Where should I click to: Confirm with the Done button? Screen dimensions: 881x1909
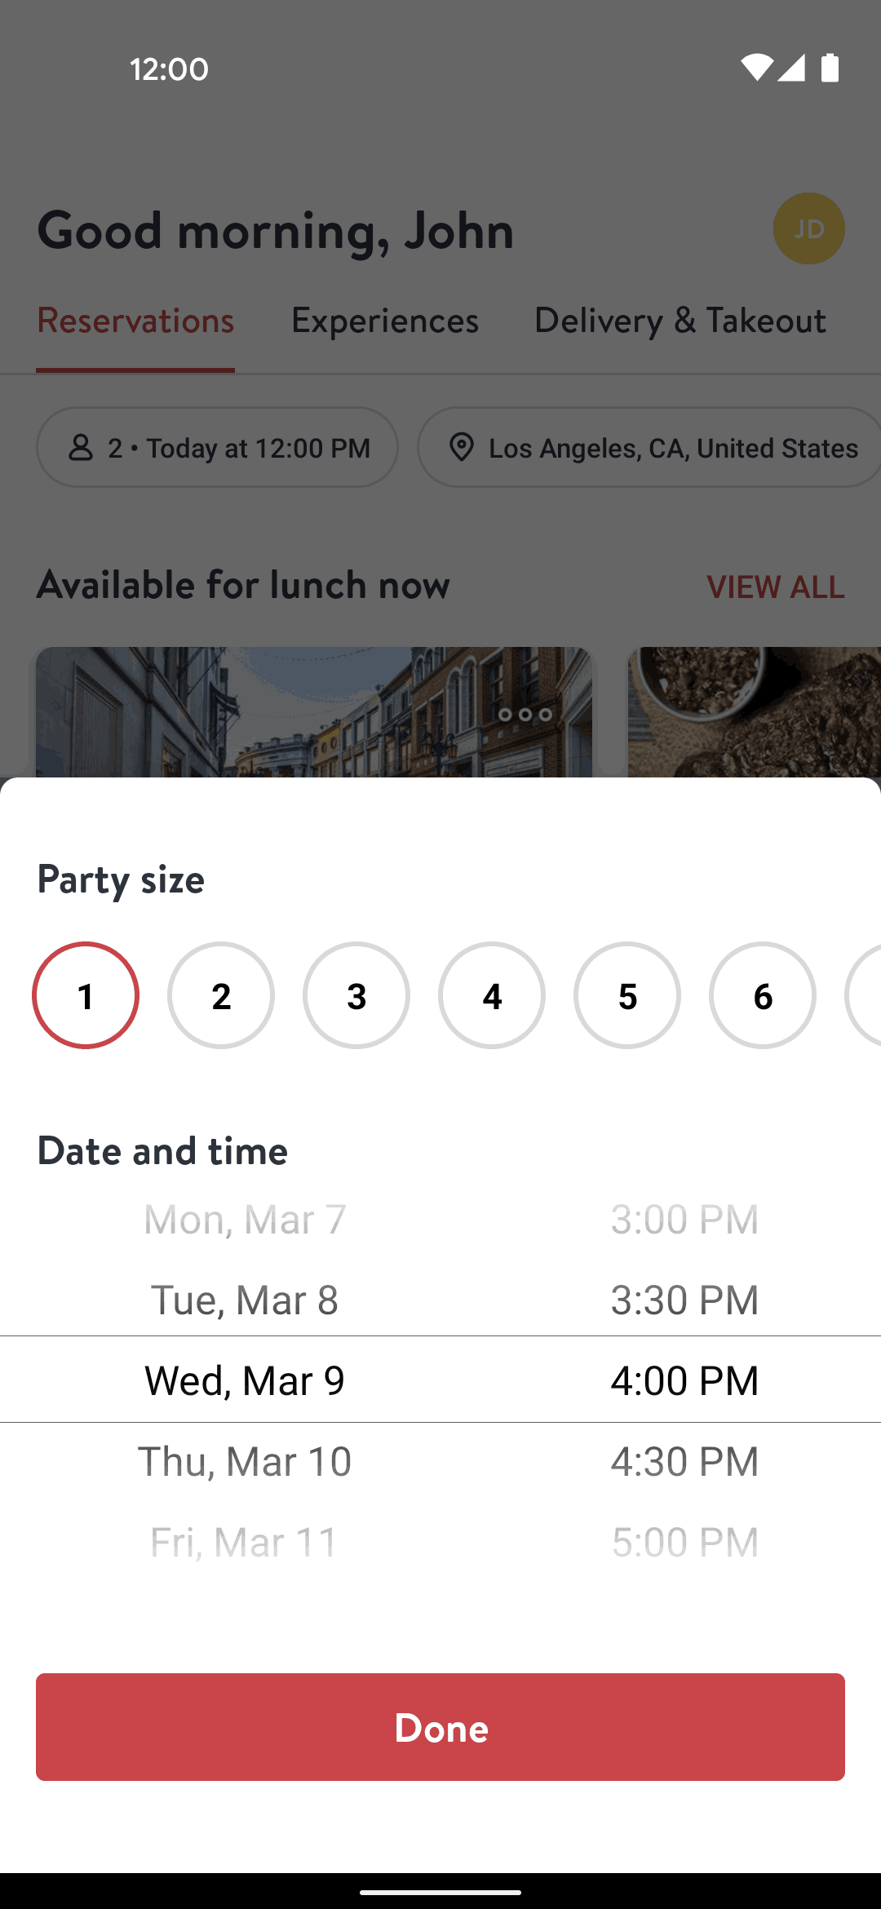click(x=440, y=1727)
